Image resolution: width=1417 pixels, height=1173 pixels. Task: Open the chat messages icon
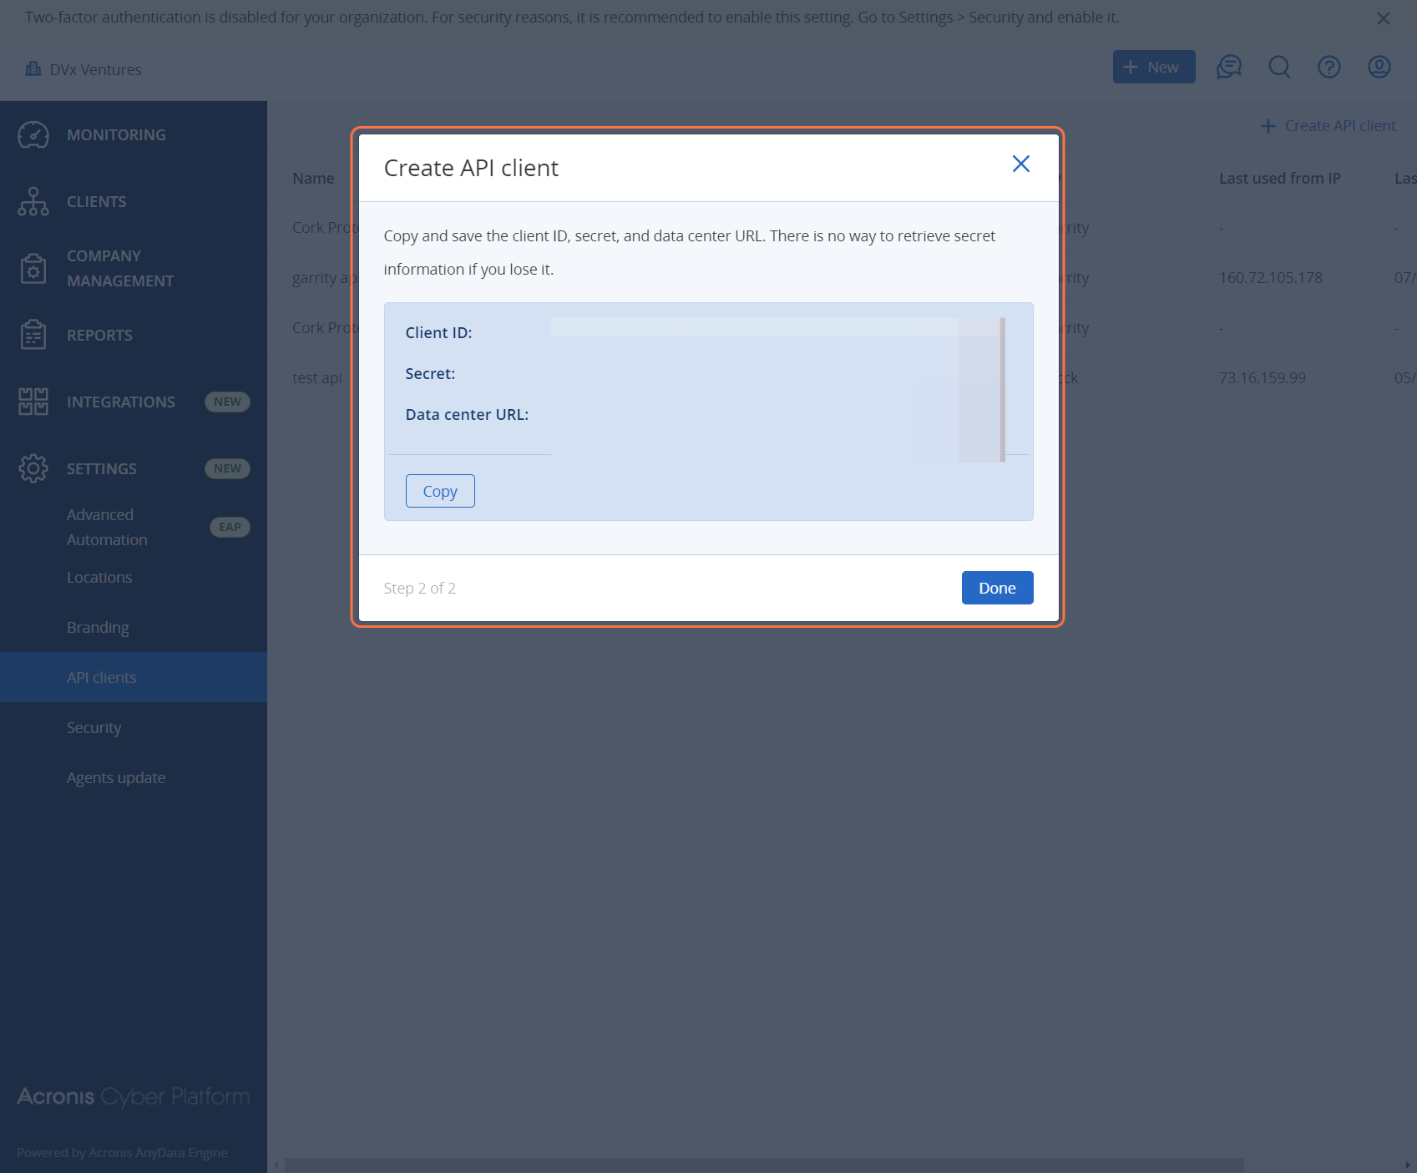tap(1229, 67)
